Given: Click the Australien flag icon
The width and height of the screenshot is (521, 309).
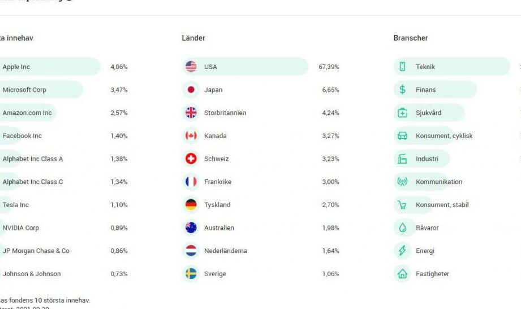Looking at the screenshot, I should [191, 228].
